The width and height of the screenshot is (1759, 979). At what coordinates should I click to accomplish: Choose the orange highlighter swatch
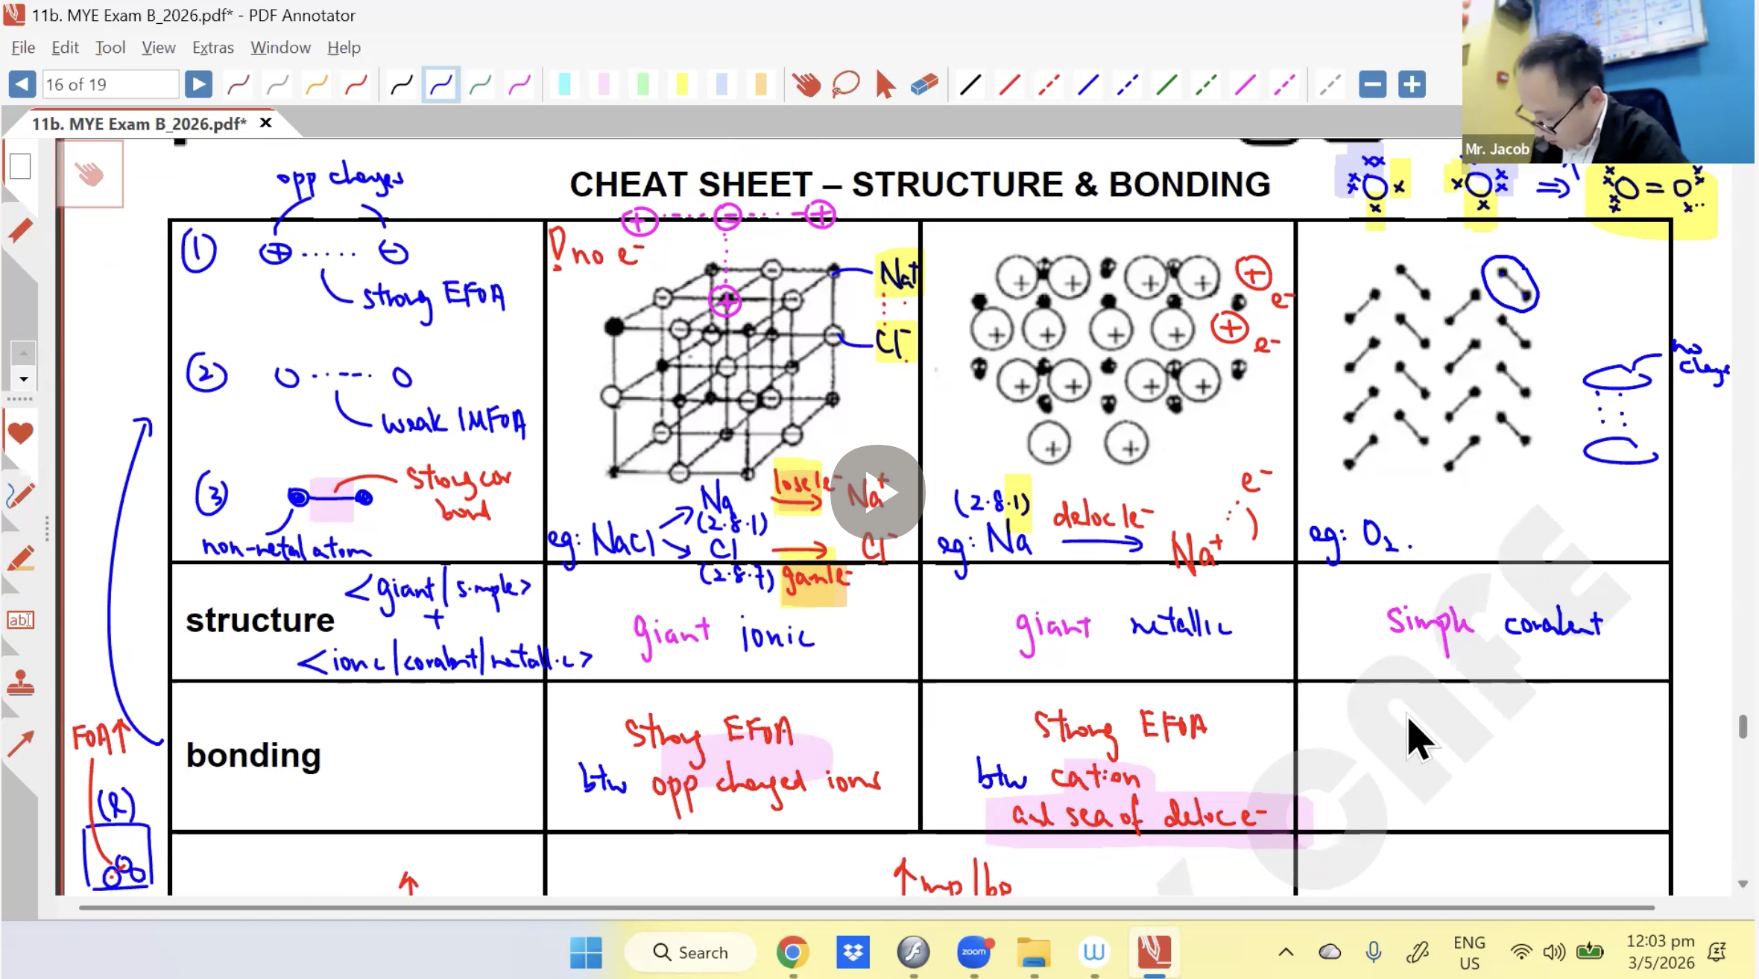(761, 84)
